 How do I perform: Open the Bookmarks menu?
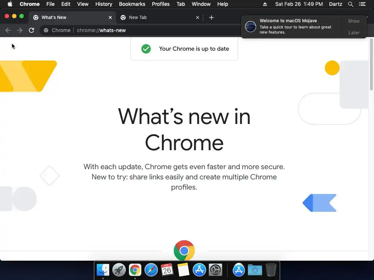132,4
